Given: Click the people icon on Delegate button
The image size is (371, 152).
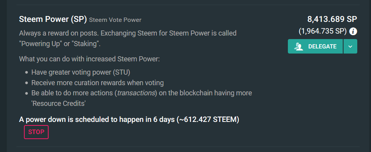Looking at the screenshot, I should 298,46.
